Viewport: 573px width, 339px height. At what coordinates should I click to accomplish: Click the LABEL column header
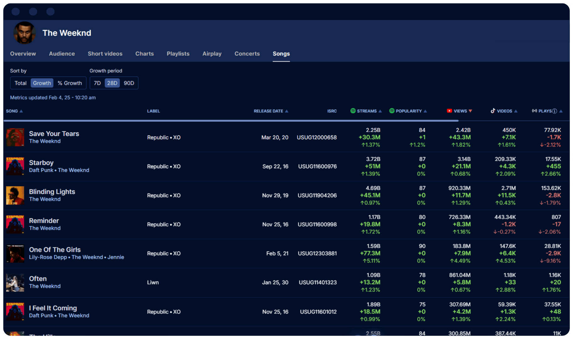click(154, 111)
